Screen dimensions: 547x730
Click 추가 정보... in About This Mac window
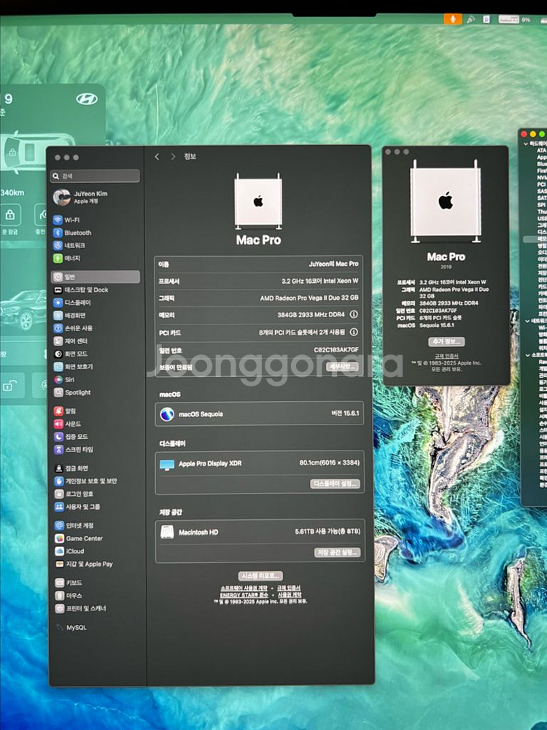click(446, 342)
